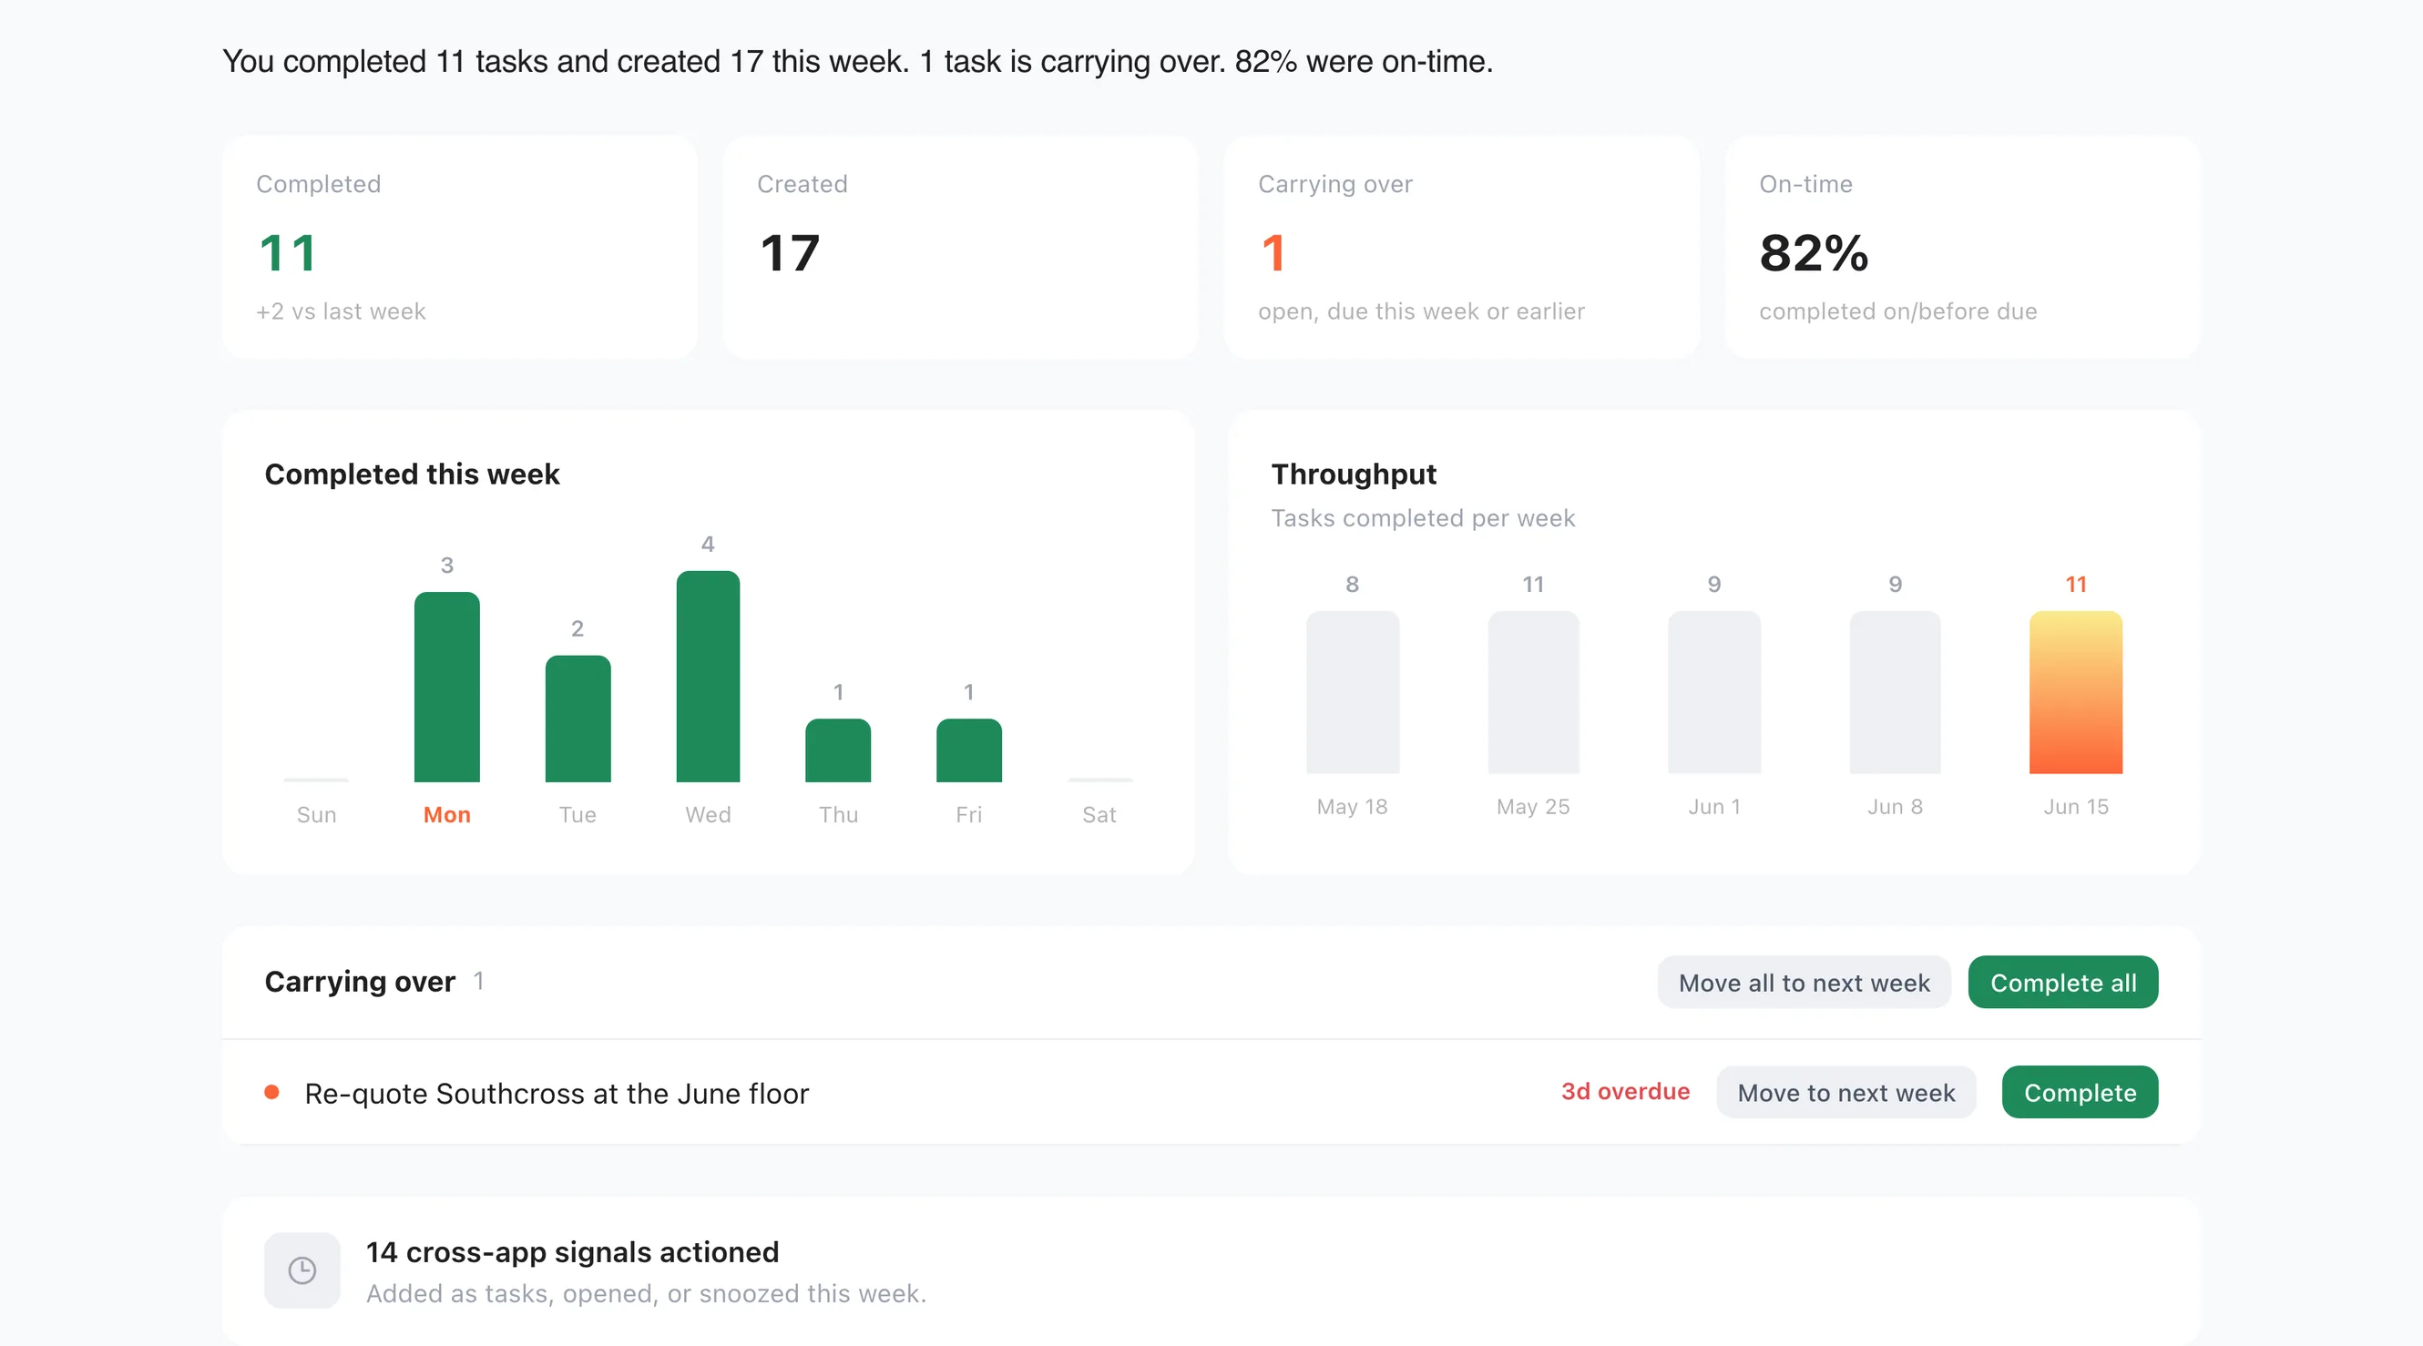Screen dimensions: 2423x1346
Task: Click the Thursday bar in weekly chart
Action: pyautogui.click(x=838, y=749)
